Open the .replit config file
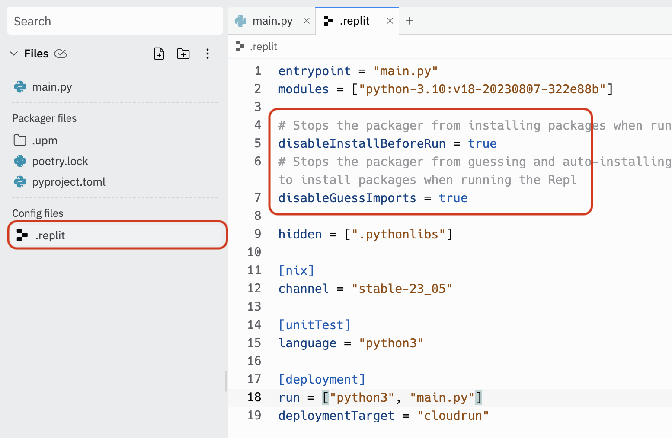The image size is (672, 438). [x=50, y=235]
